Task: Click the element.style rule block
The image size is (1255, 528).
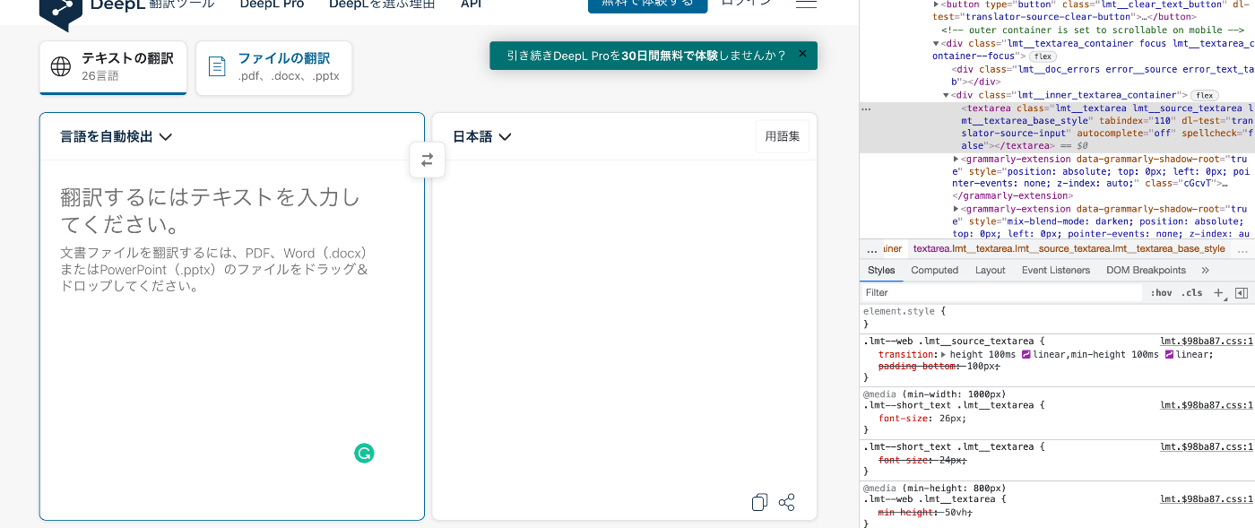Action: click(1057, 317)
